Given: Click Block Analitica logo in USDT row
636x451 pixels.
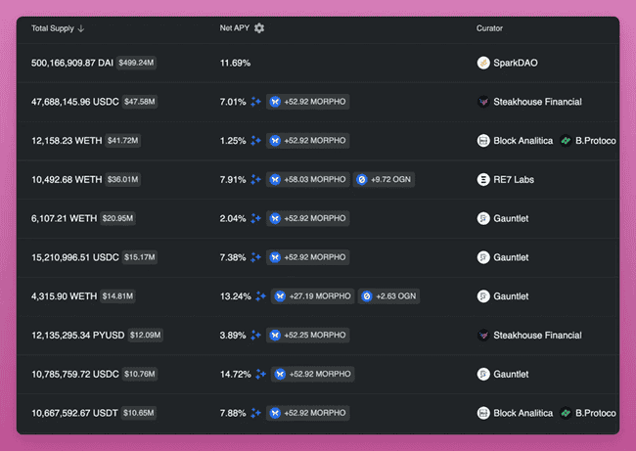Looking at the screenshot, I should pos(483,413).
